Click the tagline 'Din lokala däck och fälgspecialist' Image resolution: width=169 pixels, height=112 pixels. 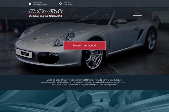[46, 16]
